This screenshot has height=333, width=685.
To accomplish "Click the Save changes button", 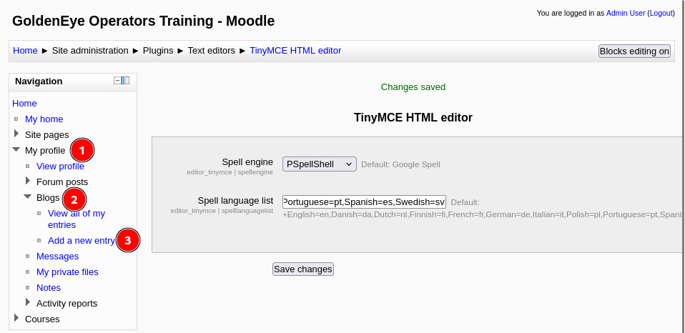I will pos(303,269).
